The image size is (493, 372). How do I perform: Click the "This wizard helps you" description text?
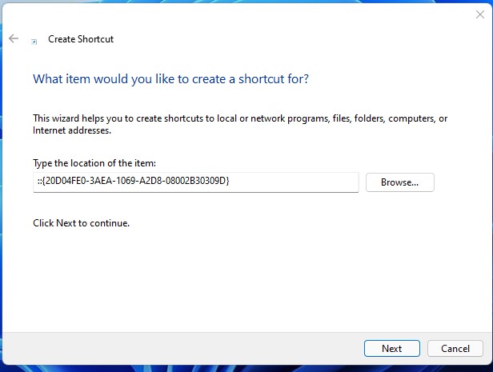pyautogui.click(x=240, y=124)
